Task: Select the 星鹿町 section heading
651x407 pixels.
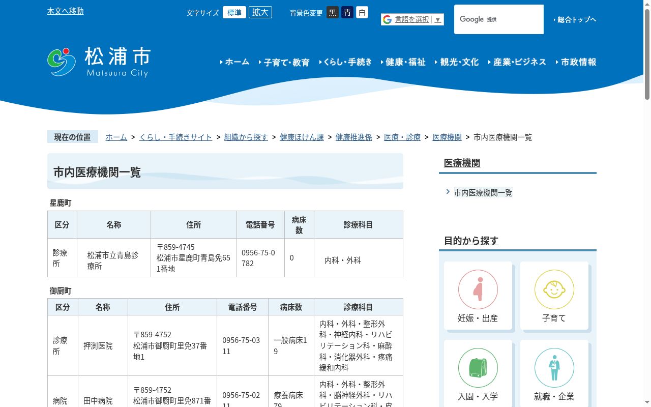Action: 61,203
